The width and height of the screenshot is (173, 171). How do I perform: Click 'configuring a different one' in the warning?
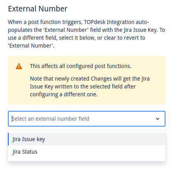(64, 94)
